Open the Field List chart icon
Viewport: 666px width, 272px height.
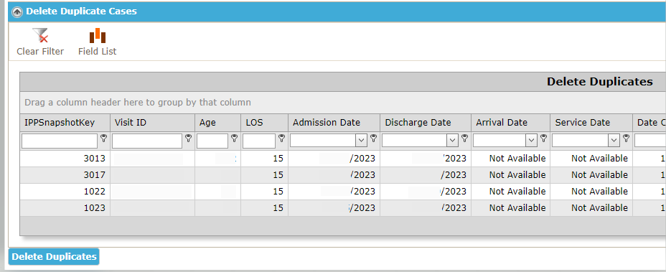point(98,35)
